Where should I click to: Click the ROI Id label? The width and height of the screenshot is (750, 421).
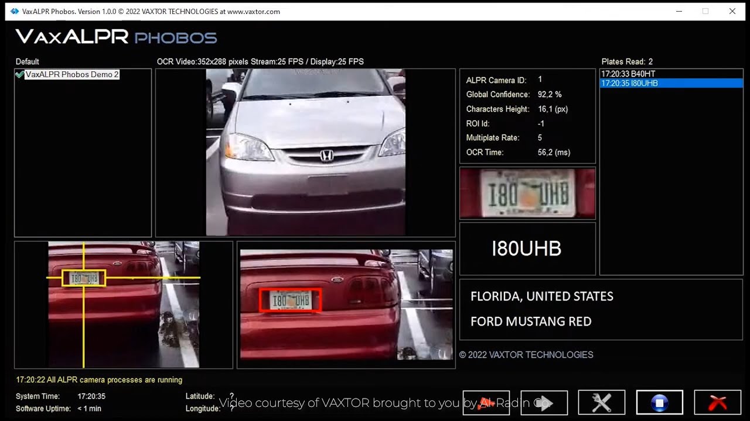[478, 123]
